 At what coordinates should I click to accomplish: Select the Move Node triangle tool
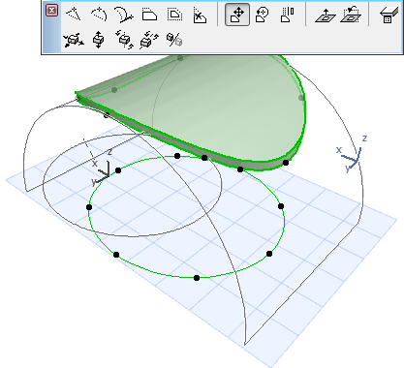click(74, 15)
